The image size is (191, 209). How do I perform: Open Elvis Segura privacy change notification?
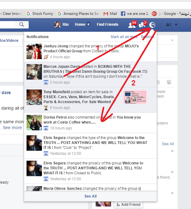point(90,171)
